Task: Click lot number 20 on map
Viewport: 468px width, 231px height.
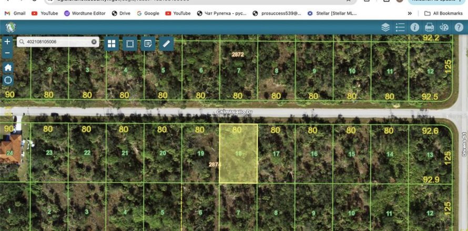Action: click(x=162, y=153)
